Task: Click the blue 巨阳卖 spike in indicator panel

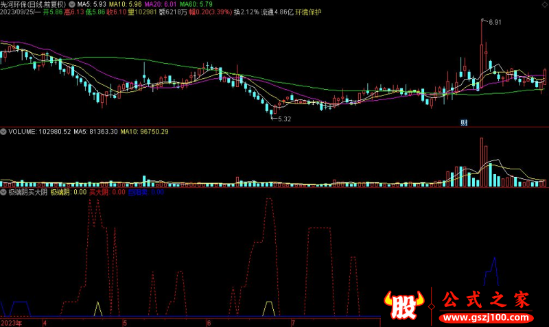Action: click(x=491, y=271)
